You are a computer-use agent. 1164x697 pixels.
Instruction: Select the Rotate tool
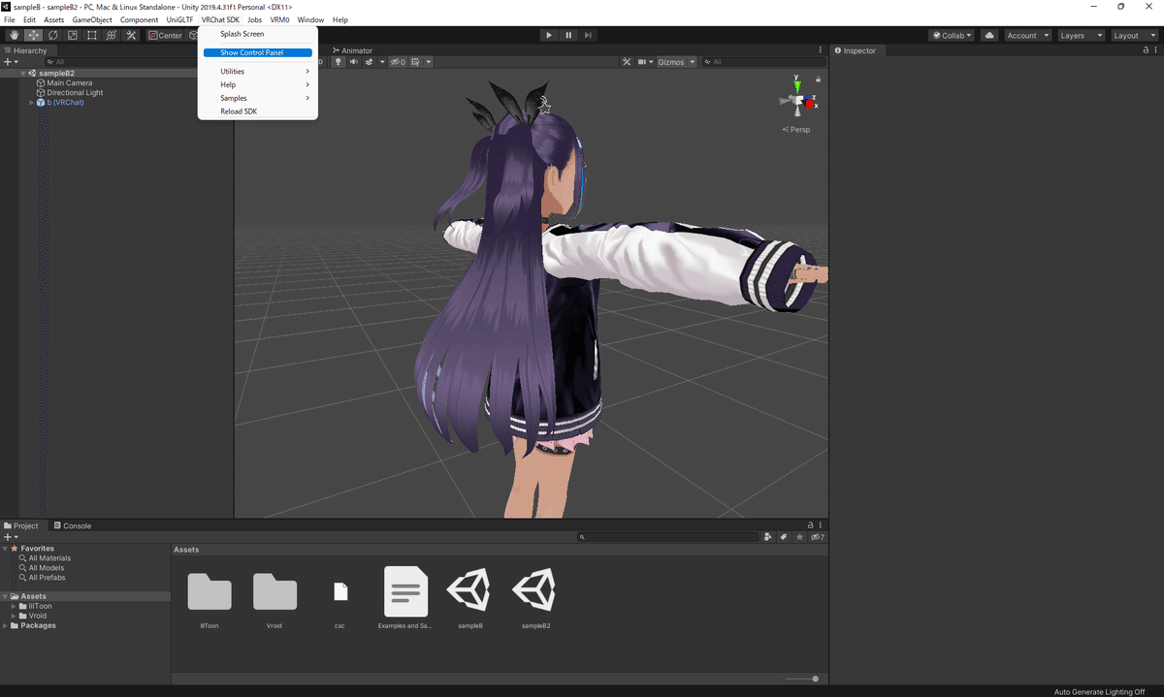pos(52,35)
